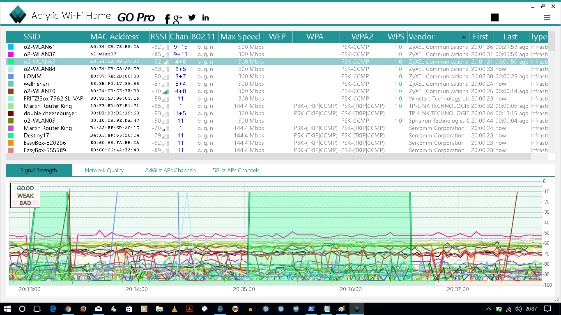Sort by the Max Speed column header
The width and height of the screenshot is (561, 315).
(241, 37)
